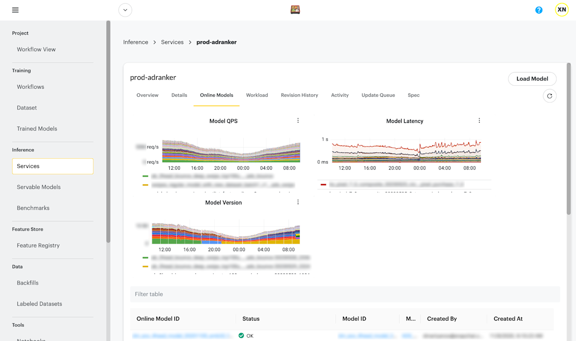The width and height of the screenshot is (576, 341).
Task: Open the Revision History tab
Action: coord(300,95)
